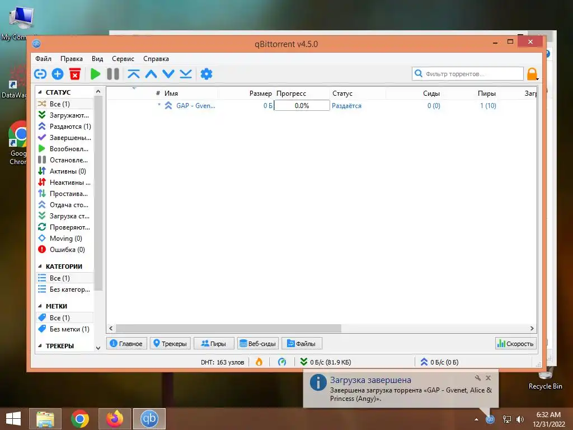Click the Add torrent link toolbar icon

[x=40, y=74]
